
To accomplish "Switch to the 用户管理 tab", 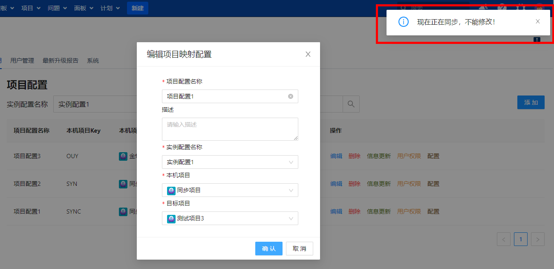I will coord(22,61).
